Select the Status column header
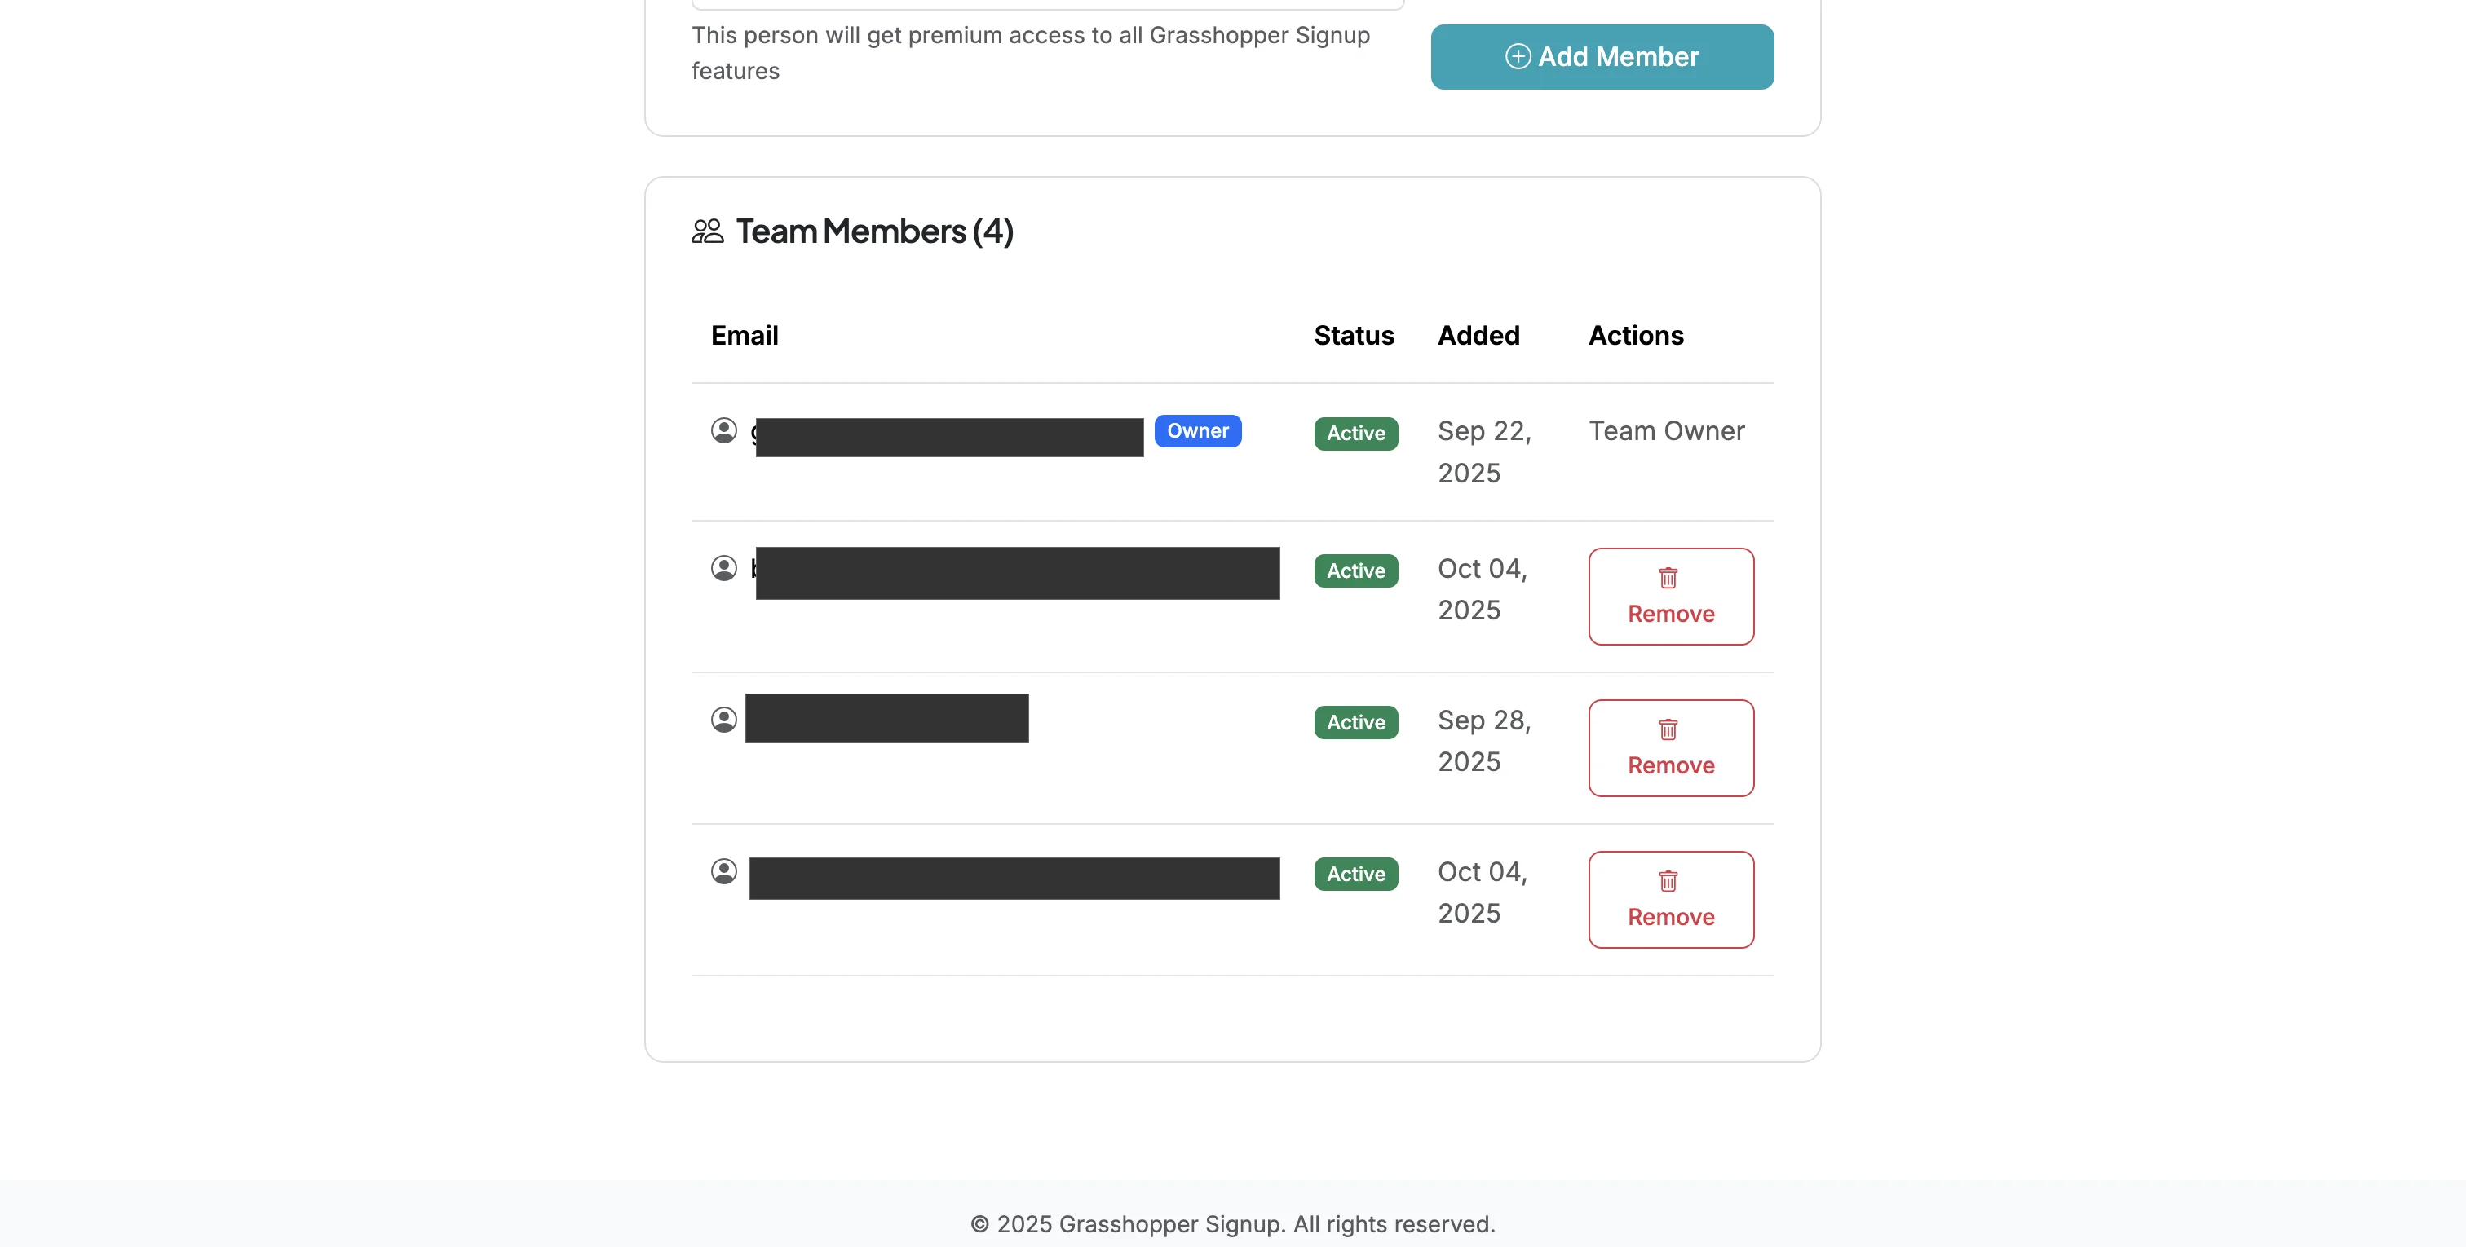The image size is (2466, 1247). [1353, 335]
